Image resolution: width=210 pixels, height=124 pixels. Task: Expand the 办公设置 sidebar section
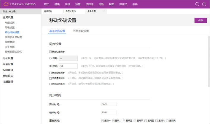pos(8,58)
